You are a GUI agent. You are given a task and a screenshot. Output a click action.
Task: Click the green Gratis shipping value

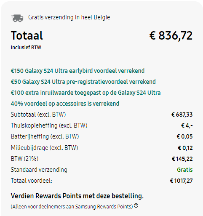pyautogui.click(x=185, y=170)
